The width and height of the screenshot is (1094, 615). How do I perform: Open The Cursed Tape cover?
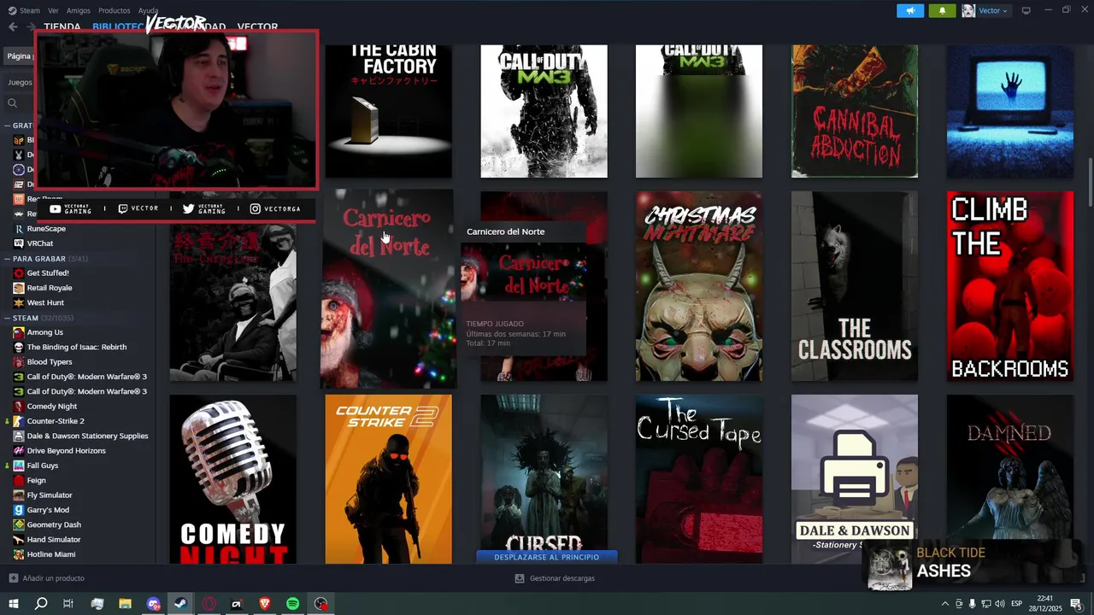(699, 478)
